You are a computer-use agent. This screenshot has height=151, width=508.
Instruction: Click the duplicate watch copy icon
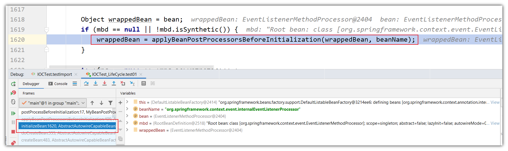point(120,139)
